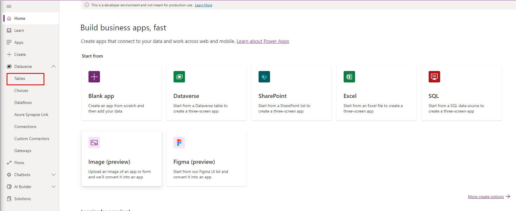This screenshot has height=211, width=516.
Task: Click 'Start from a Dataverse table' description
Action: pyautogui.click(x=200, y=109)
